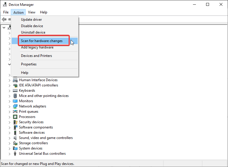
Task: Expand Sound, video and game controllers node
Action: 9,138
